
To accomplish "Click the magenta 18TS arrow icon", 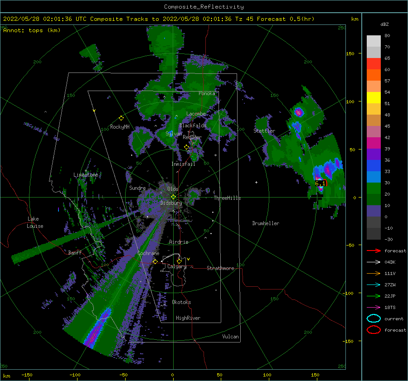I will click(x=374, y=308).
